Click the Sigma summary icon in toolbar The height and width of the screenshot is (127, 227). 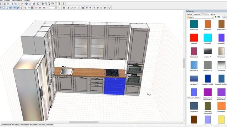tap(63, 4)
